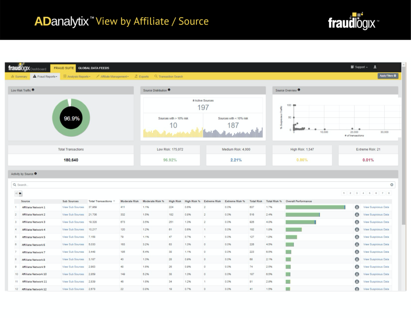Viewport: 411px width, 318px height.
Task: Click Affiliate Network 2 performance bar
Action: click(x=303, y=215)
